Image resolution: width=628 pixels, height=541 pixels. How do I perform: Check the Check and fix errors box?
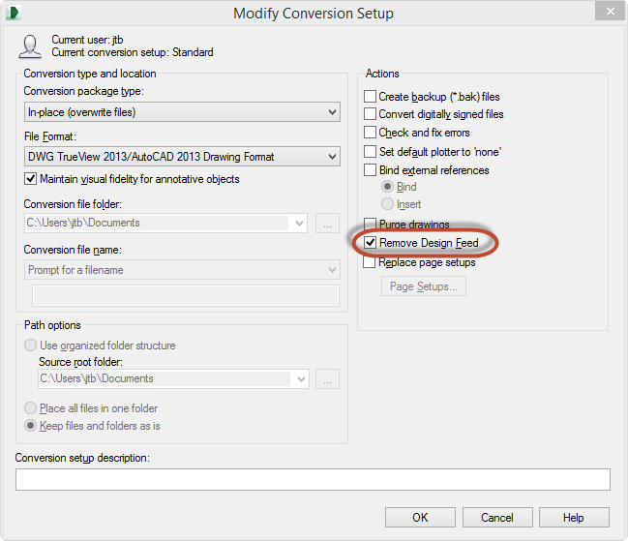[x=370, y=133]
